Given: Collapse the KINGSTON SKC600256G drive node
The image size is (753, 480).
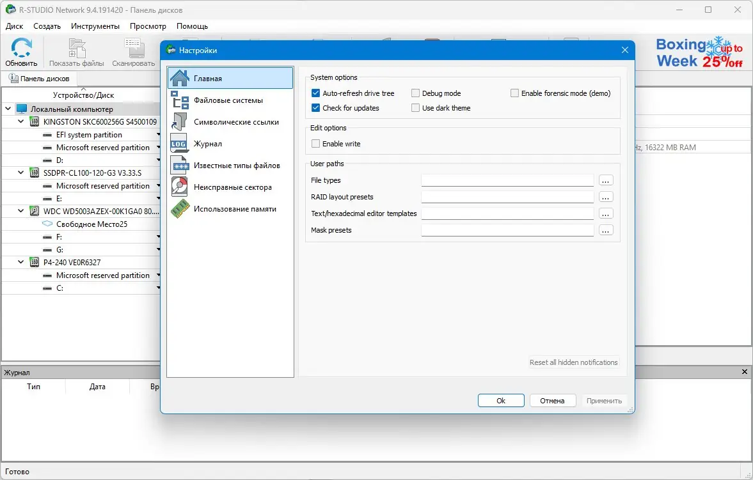Looking at the screenshot, I should point(20,122).
